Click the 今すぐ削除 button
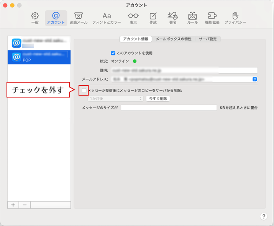 coord(158,99)
